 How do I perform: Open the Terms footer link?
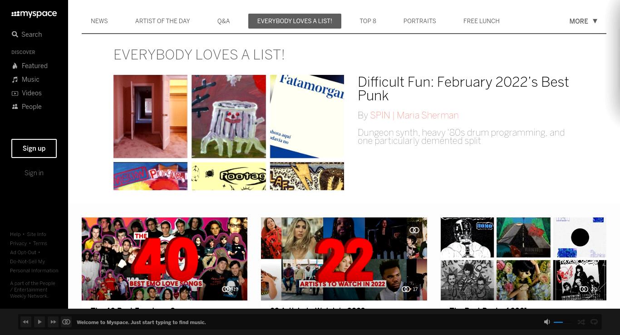click(40, 243)
